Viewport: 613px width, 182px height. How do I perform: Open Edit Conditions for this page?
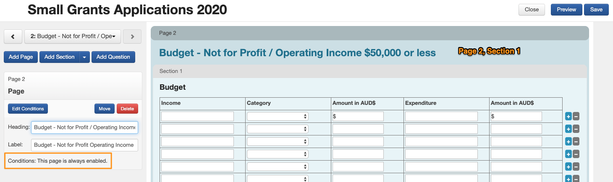[28, 109]
